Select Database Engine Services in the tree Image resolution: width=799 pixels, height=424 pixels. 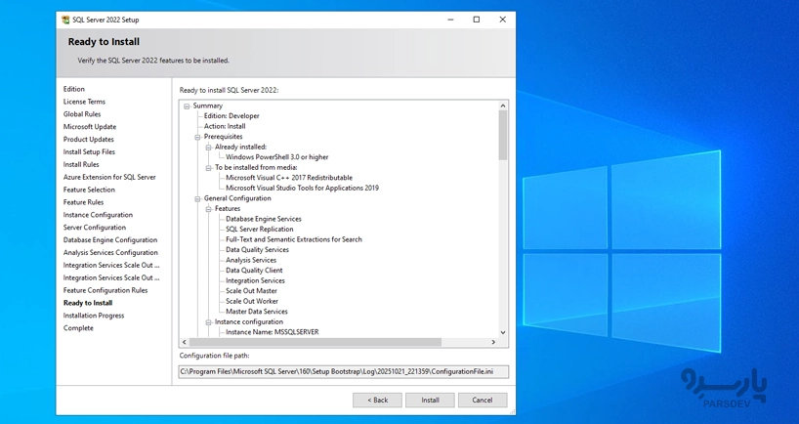coord(263,219)
